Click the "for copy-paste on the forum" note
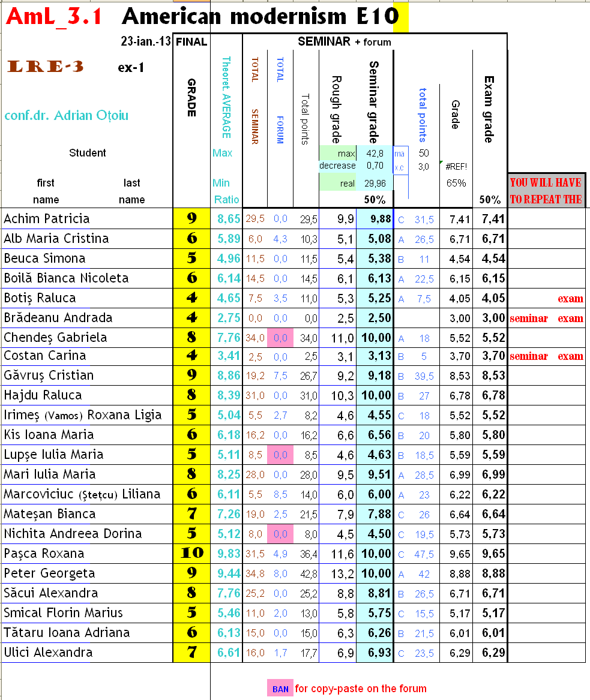This screenshot has width=590, height=700. pos(361,689)
